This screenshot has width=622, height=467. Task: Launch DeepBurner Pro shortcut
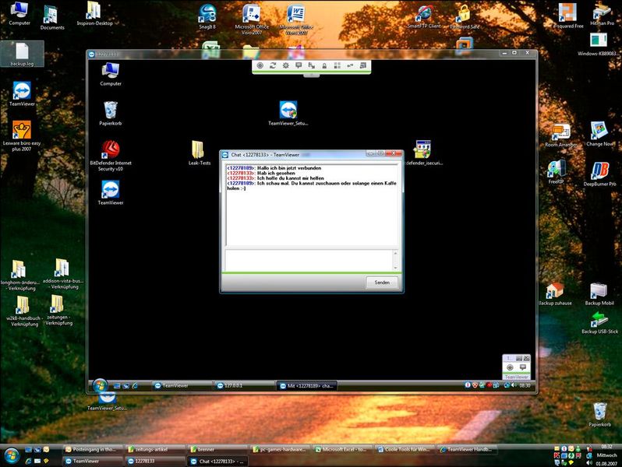click(x=599, y=174)
